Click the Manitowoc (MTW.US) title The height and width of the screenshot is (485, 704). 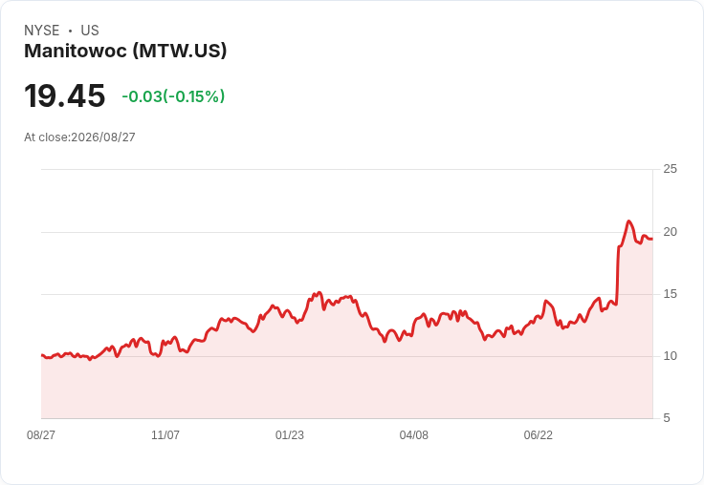(x=125, y=51)
